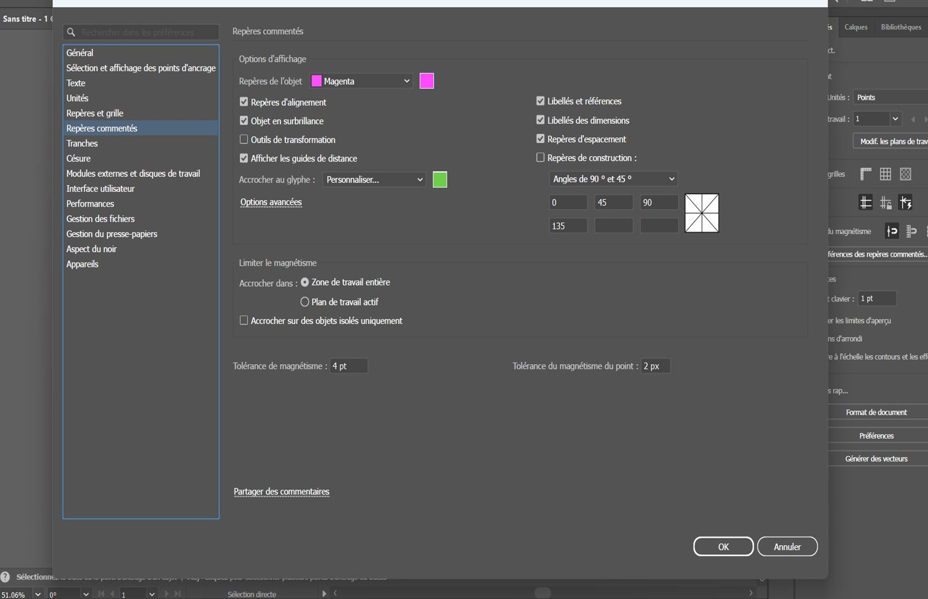This screenshot has width=928, height=599.
Task: Click the transparency grid icon
Action: [x=905, y=174]
